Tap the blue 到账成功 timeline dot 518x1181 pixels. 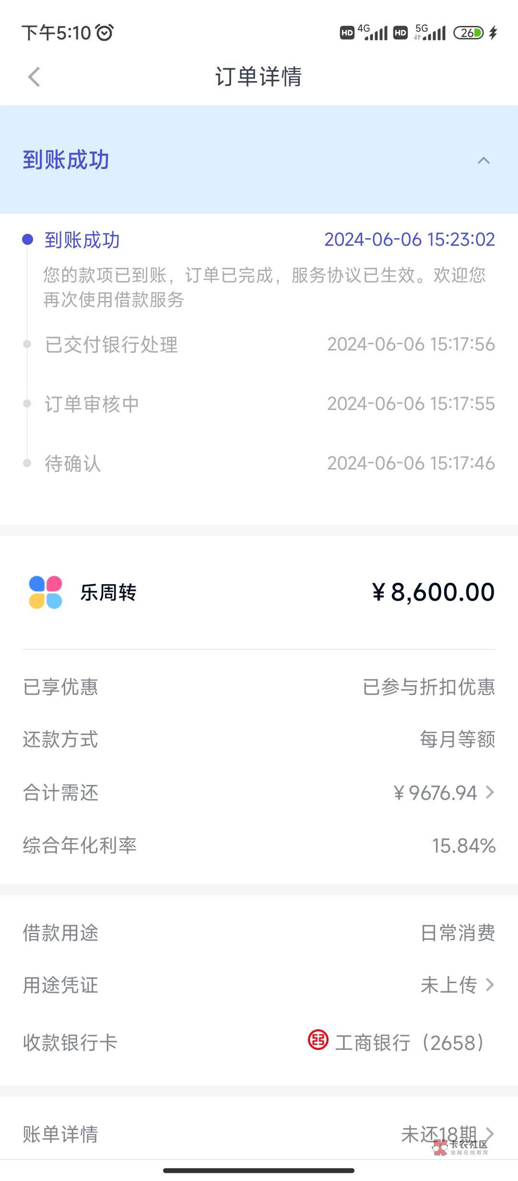(28, 240)
